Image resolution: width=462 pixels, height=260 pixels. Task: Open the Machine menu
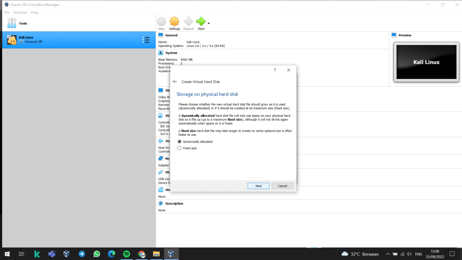coord(20,12)
